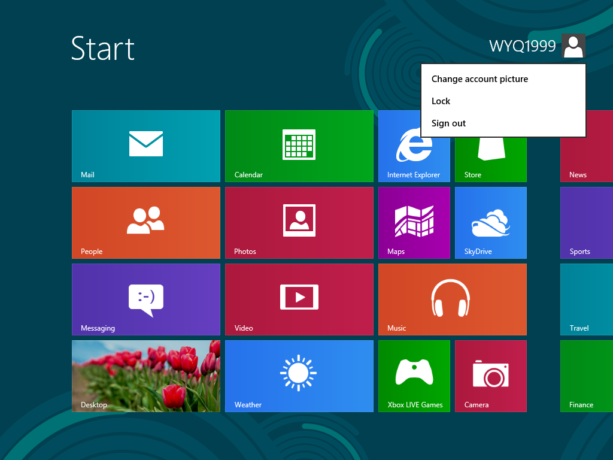Open the Photos portrait icon

(x=299, y=220)
